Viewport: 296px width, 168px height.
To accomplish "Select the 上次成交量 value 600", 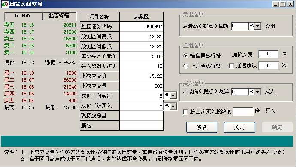I will pos(142,86).
